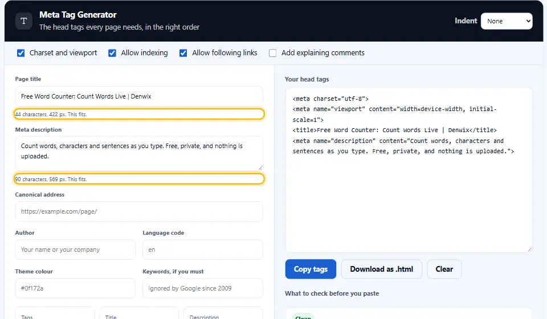Click the T logo icon in header
The width and height of the screenshot is (547, 319).
tap(24, 21)
